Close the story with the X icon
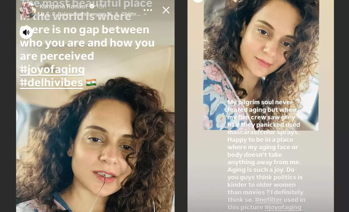Viewport: 349px width, 212px height. pyautogui.click(x=166, y=10)
